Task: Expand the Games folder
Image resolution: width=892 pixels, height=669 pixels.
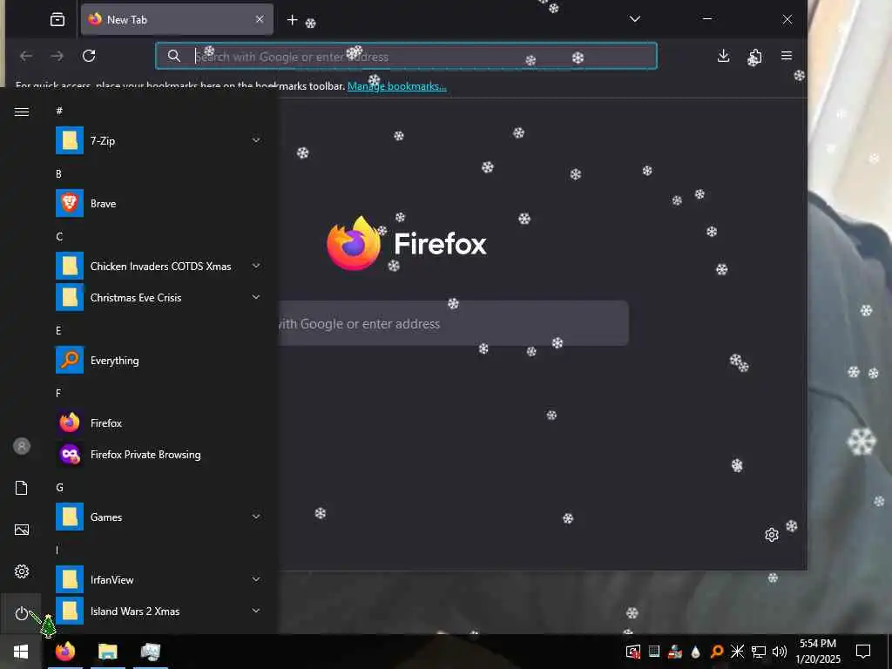Action: (257, 517)
